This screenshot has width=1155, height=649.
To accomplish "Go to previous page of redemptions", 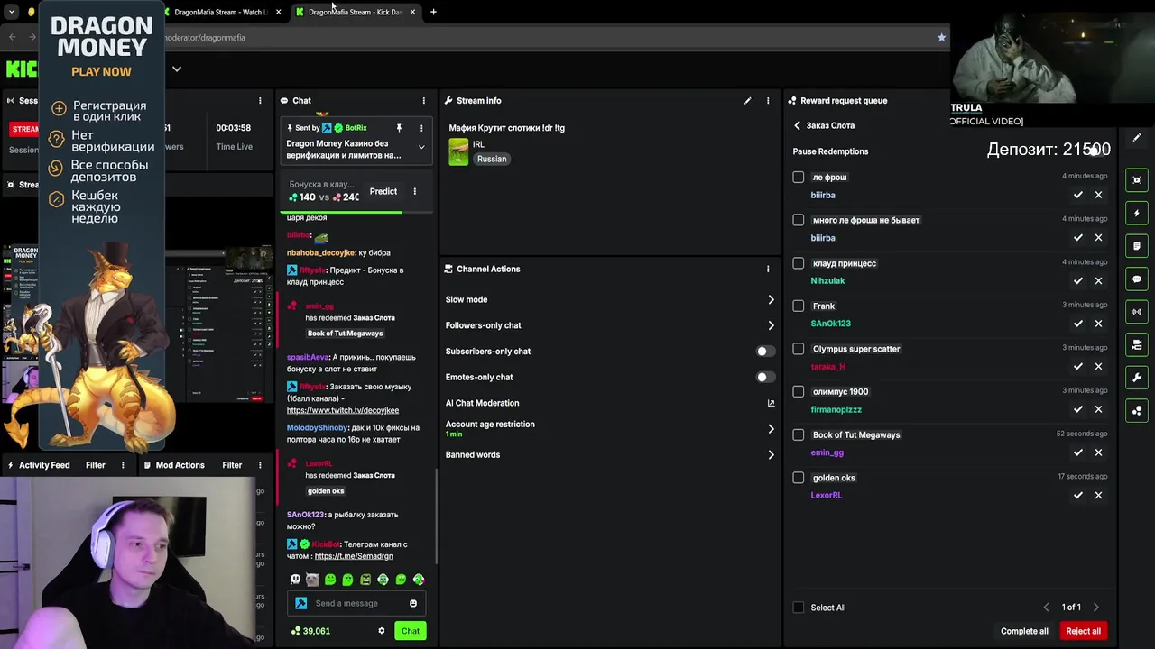I will tap(1046, 608).
